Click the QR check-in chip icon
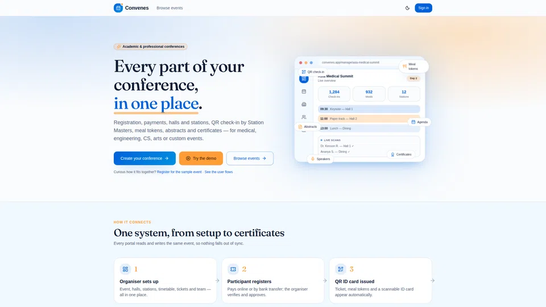Screen dimensions: 546x307 pos(304,72)
